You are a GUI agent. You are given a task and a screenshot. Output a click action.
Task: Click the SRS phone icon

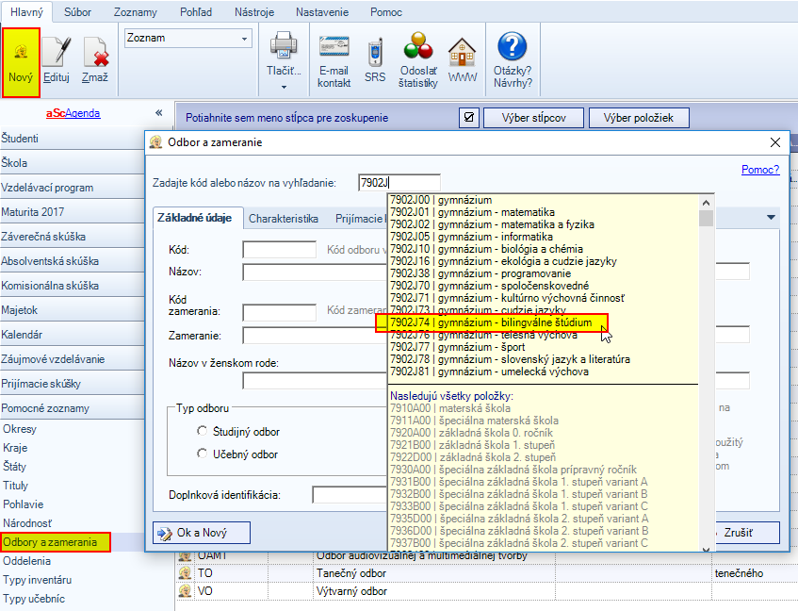(375, 60)
